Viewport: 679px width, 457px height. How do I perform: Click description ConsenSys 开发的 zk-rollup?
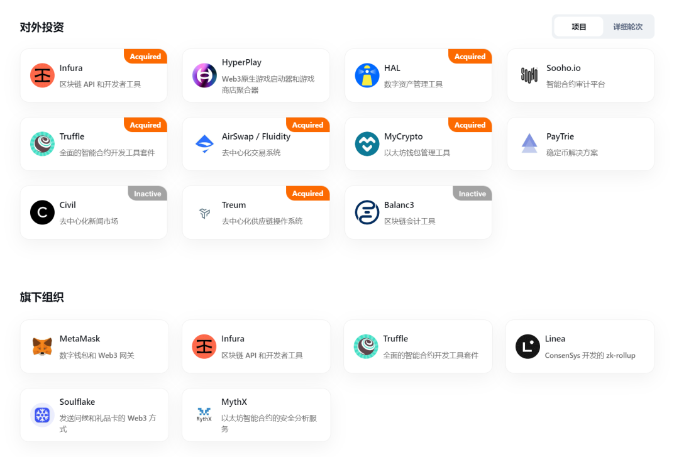[590, 356]
